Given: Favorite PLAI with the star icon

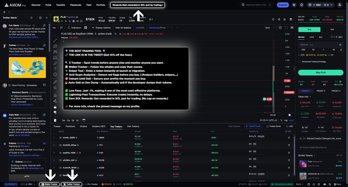Looking at the screenshot, I should (284, 19).
